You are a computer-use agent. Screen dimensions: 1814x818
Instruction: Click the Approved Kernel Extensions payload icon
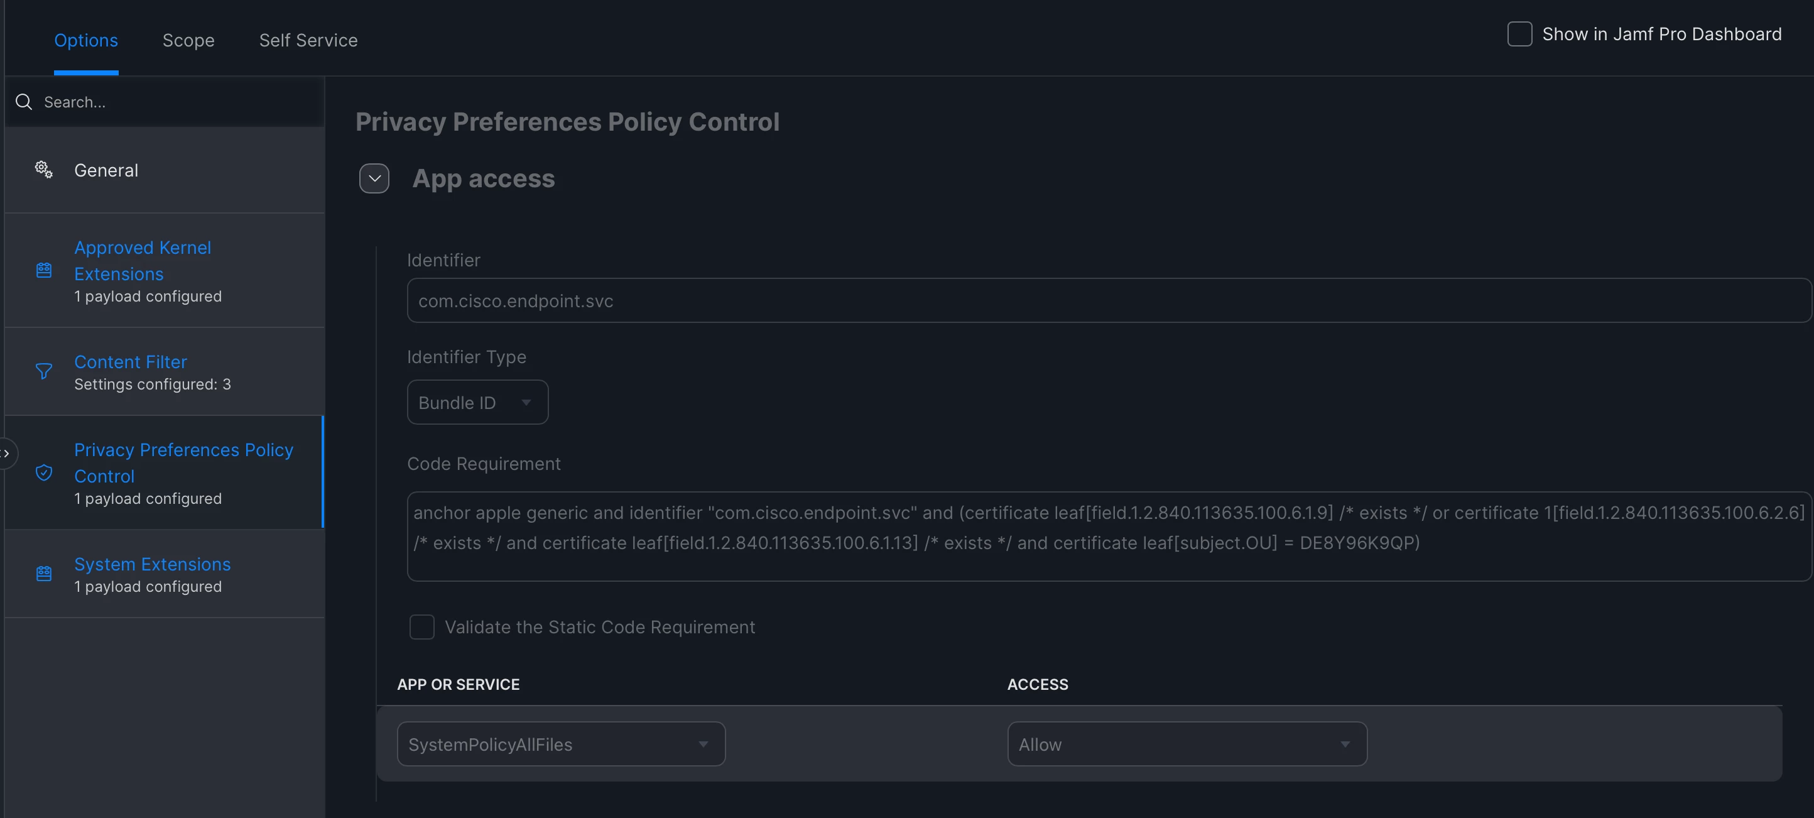44,271
